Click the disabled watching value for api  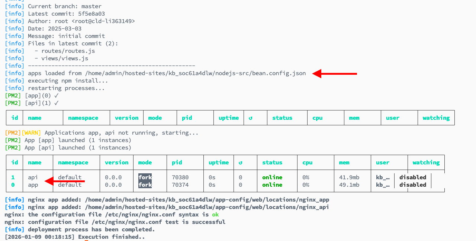click(x=413, y=177)
